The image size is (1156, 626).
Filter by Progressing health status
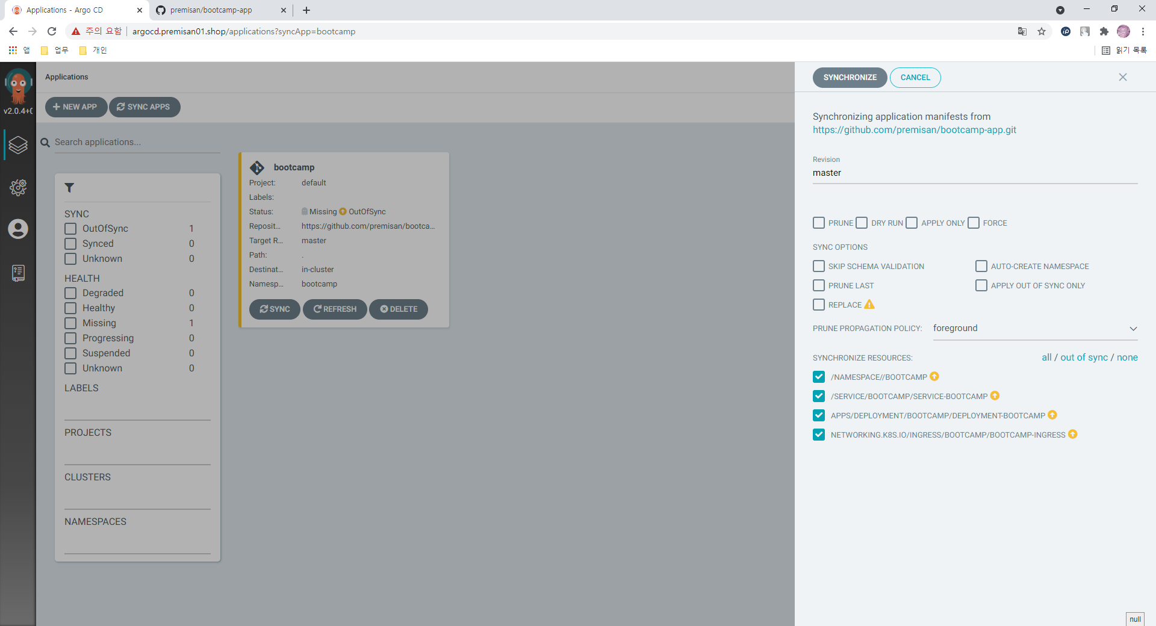pyautogui.click(x=70, y=338)
